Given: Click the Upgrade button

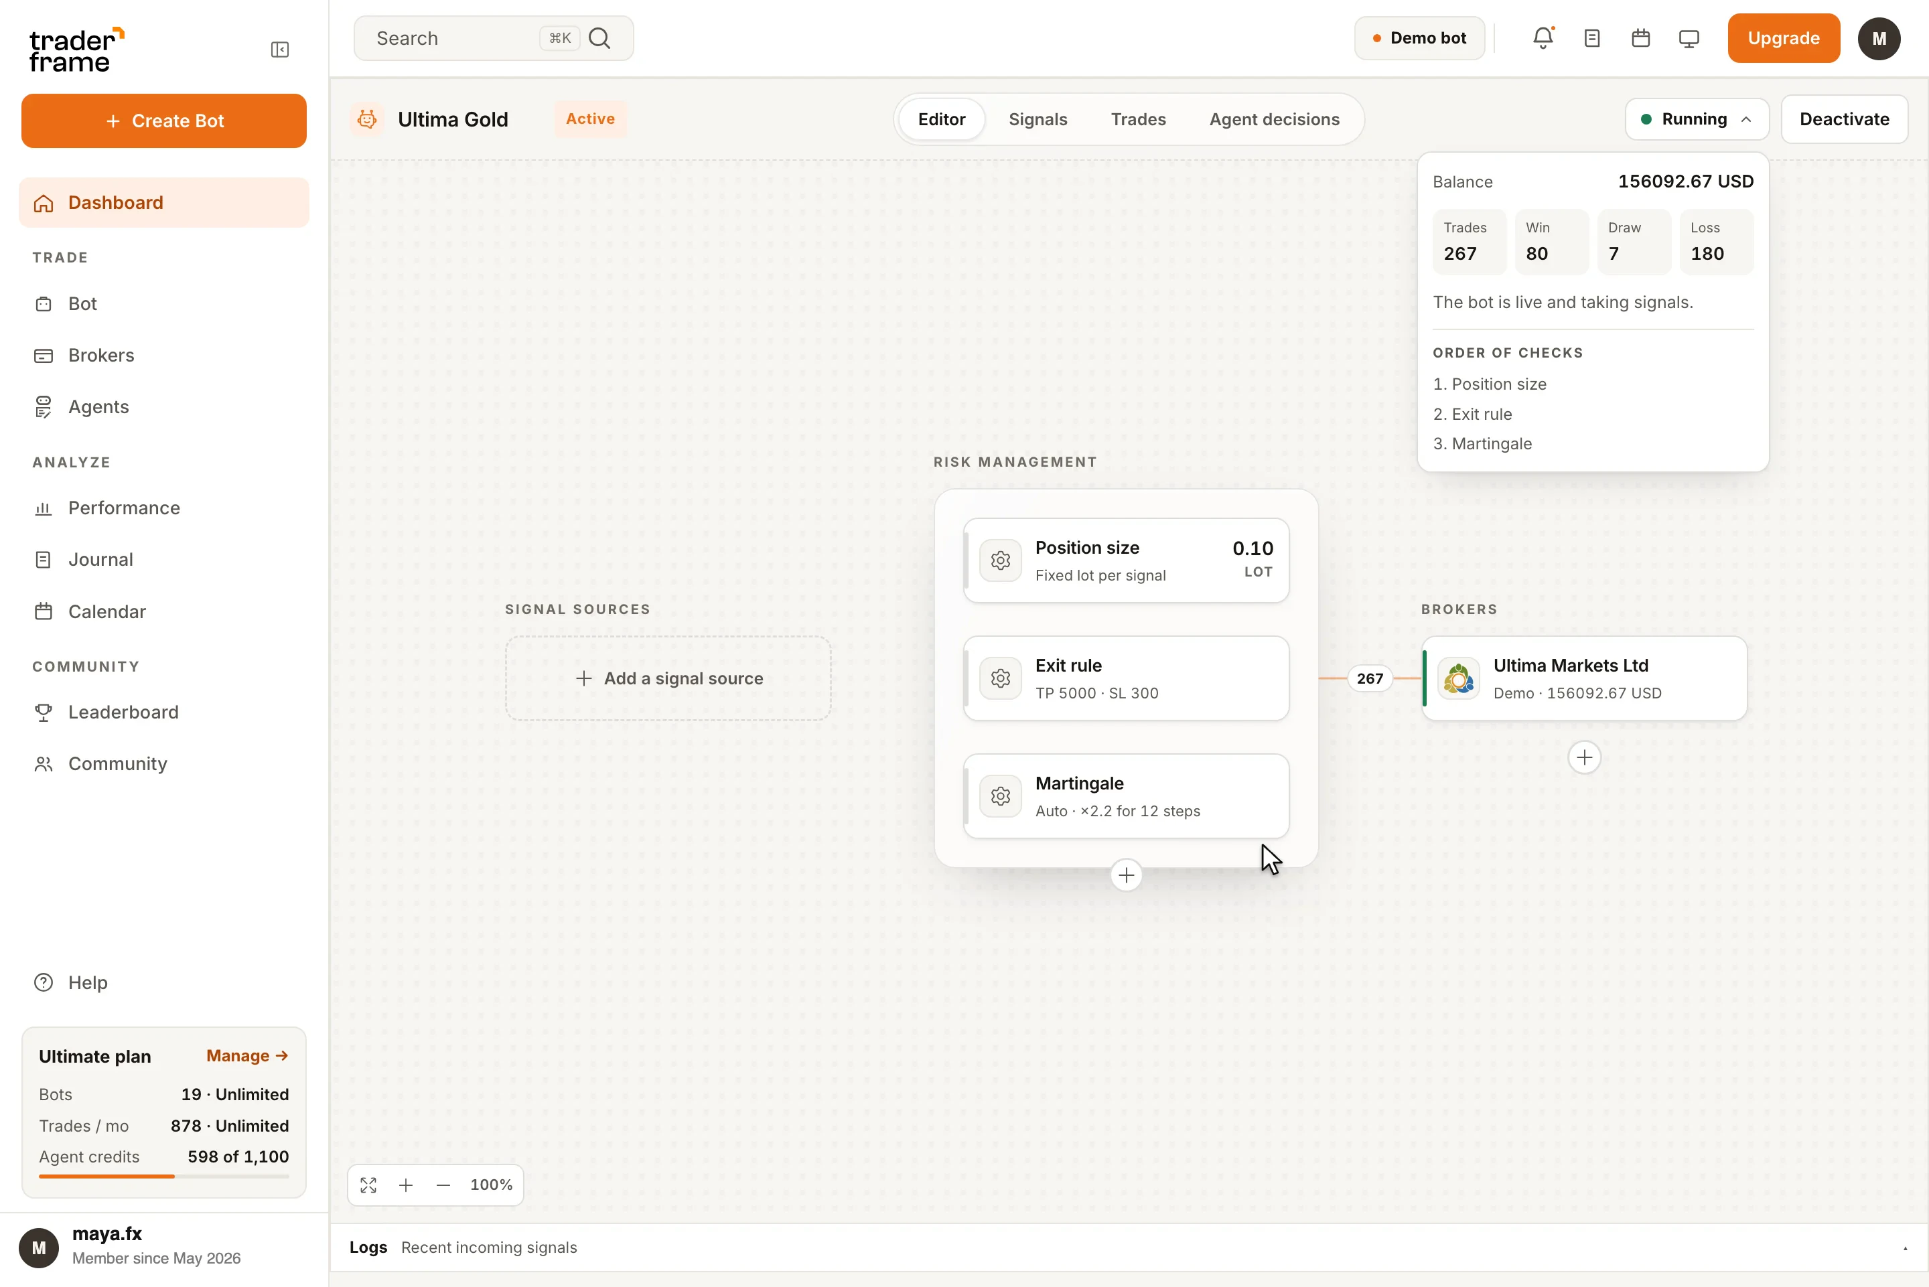Looking at the screenshot, I should point(1784,39).
